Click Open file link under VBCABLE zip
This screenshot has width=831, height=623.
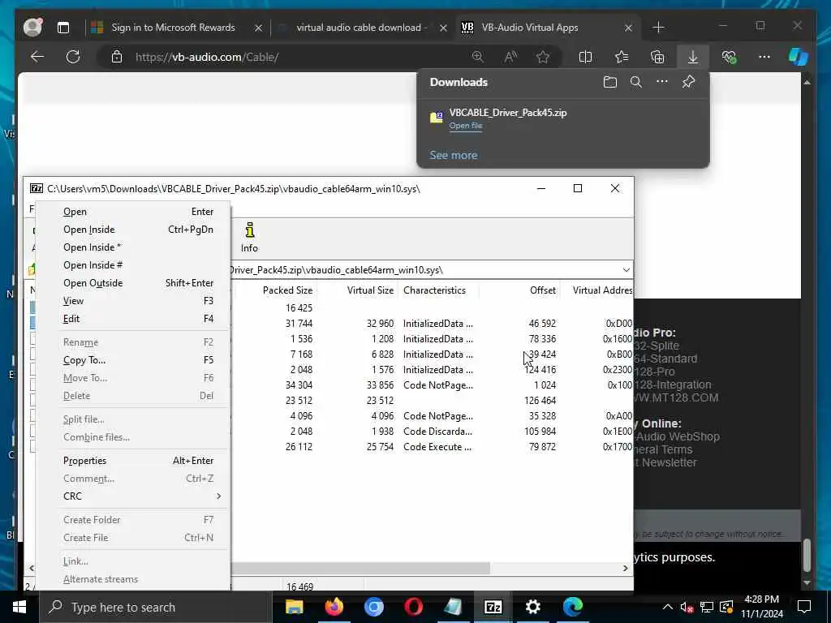click(x=466, y=126)
